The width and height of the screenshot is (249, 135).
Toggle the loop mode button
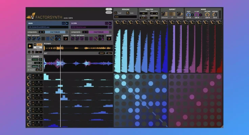click(40, 45)
